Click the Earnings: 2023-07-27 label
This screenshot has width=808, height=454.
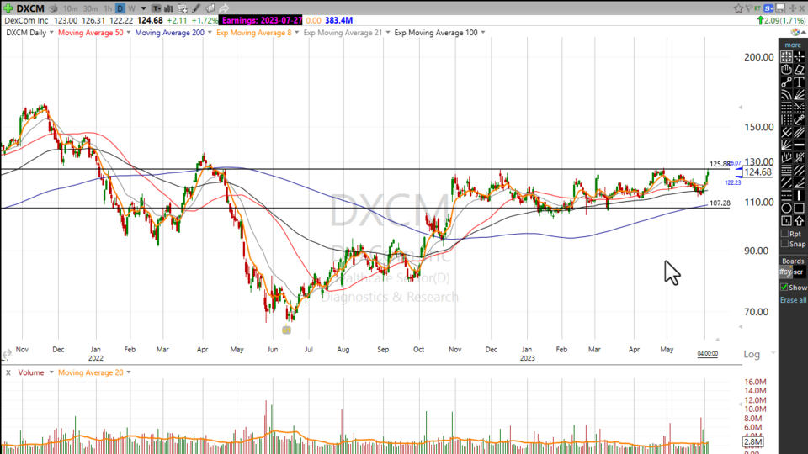click(x=262, y=20)
